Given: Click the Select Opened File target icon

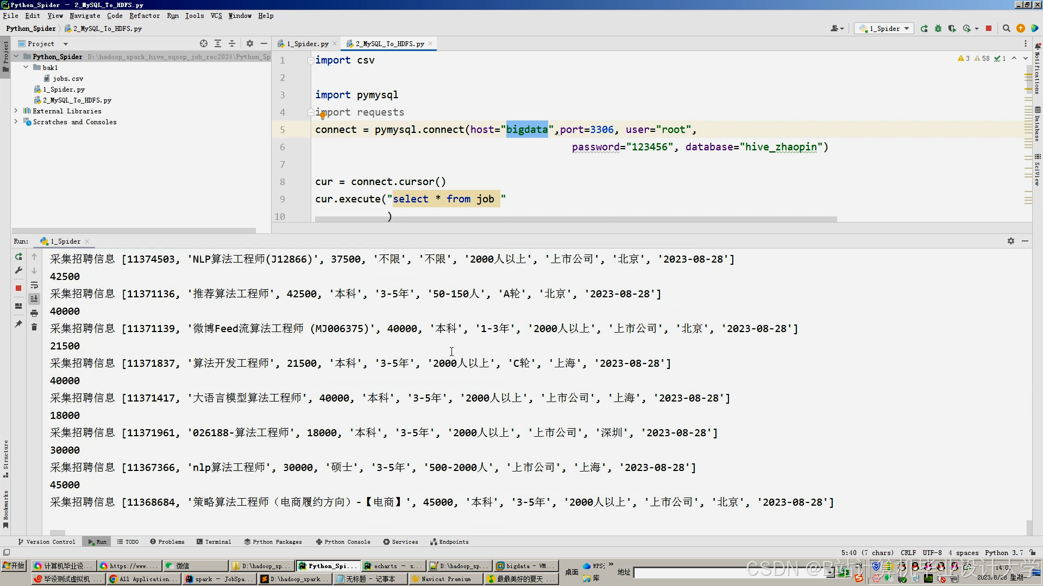Looking at the screenshot, I should [204, 44].
